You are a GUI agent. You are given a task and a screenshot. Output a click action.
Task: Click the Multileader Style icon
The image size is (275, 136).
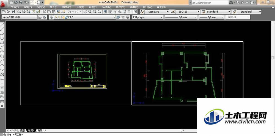[x=234, y=12]
